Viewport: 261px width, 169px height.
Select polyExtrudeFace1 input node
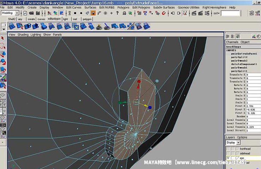(x=244, y=54)
